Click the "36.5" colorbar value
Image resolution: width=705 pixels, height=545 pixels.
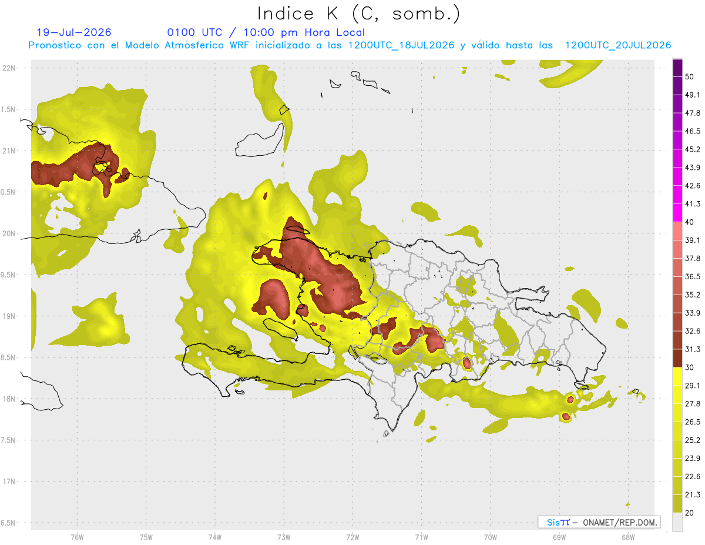pyautogui.click(x=693, y=276)
